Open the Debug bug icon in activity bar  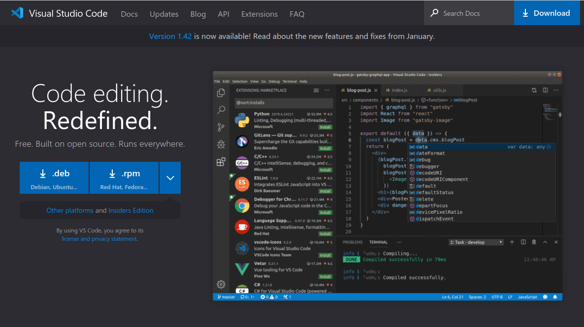(221, 144)
